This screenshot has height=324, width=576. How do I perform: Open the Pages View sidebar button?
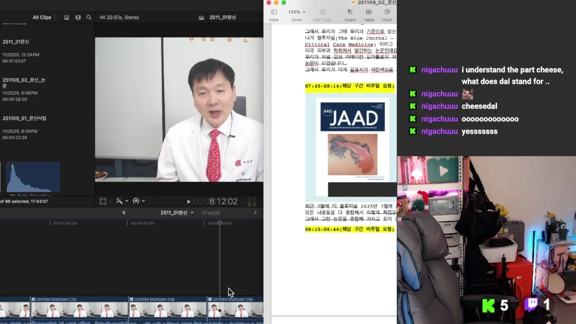(274, 15)
